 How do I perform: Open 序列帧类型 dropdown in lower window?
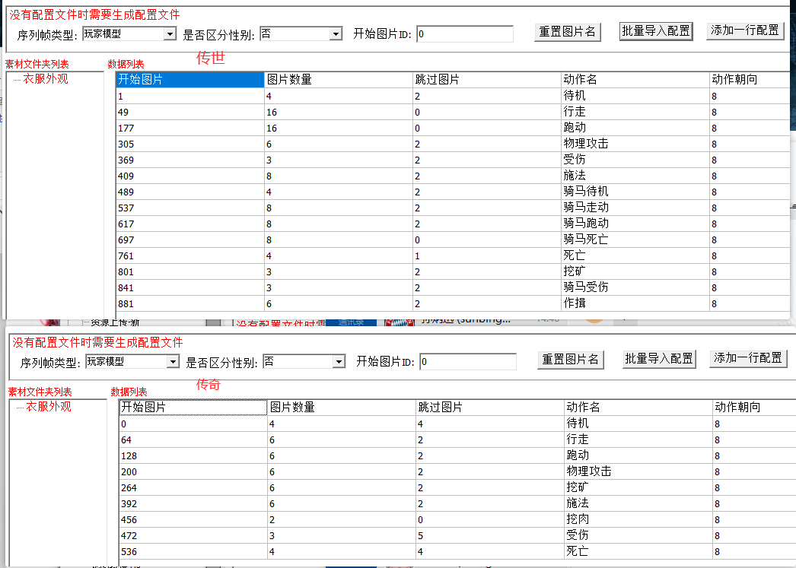click(x=173, y=362)
